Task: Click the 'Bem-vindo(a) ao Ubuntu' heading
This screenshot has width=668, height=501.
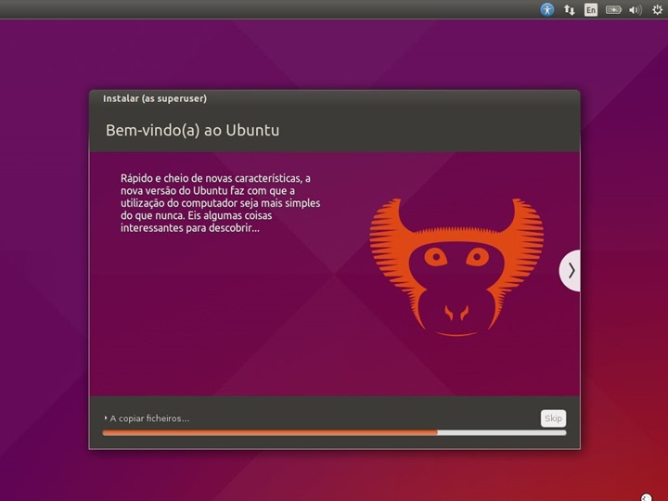Action: 193,131
